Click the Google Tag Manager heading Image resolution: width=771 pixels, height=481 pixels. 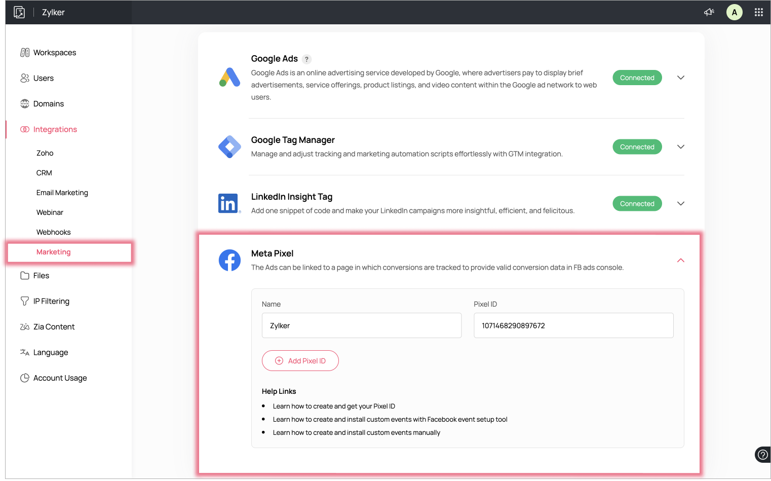click(293, 140)
